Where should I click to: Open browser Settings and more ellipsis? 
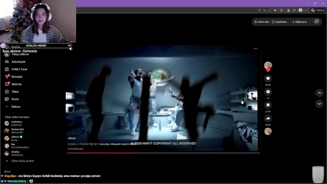pos(307,10)
